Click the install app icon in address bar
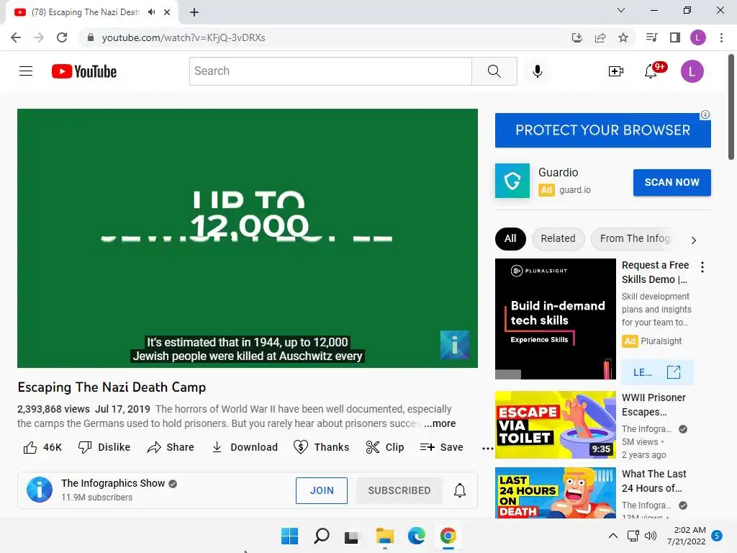The width and height of the screenshot is (737, 553). (577, 37)
